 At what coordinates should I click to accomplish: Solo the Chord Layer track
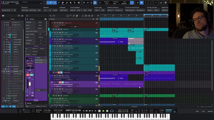pyautogui.click(x=57, y=39)
